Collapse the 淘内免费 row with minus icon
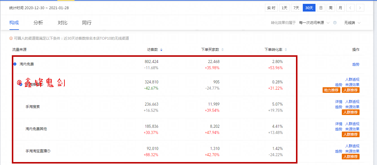This screenshot has width=377, height=165. pos(15,64)
